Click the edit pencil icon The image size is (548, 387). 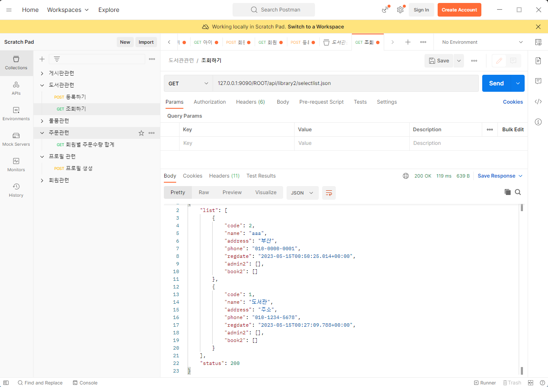pyautogui.click(x=499, y=61)
